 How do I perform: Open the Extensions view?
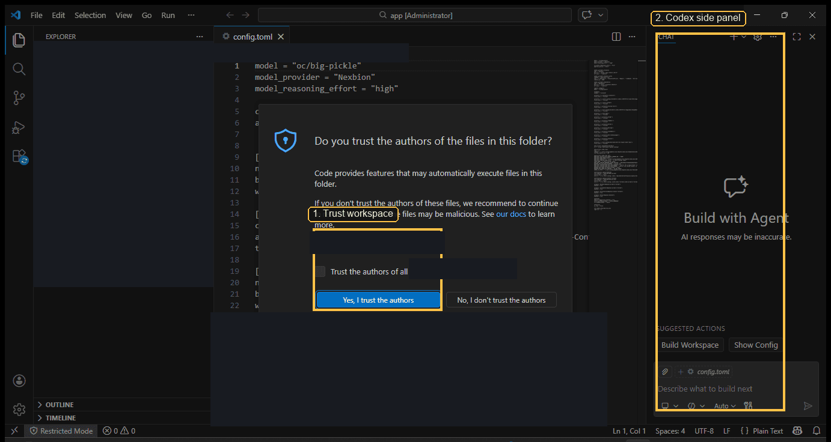tap(19, 156)
